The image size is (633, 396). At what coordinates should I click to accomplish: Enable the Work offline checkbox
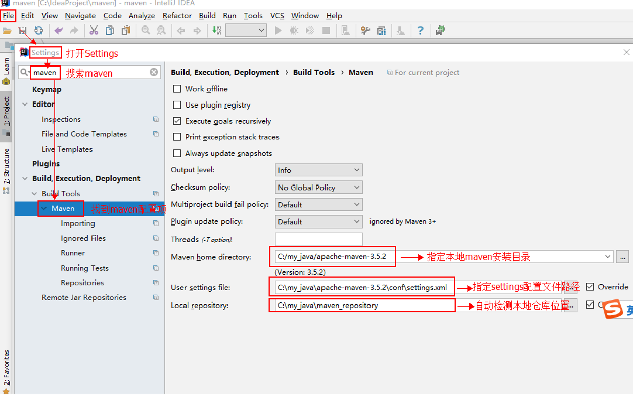coord(177,89)
